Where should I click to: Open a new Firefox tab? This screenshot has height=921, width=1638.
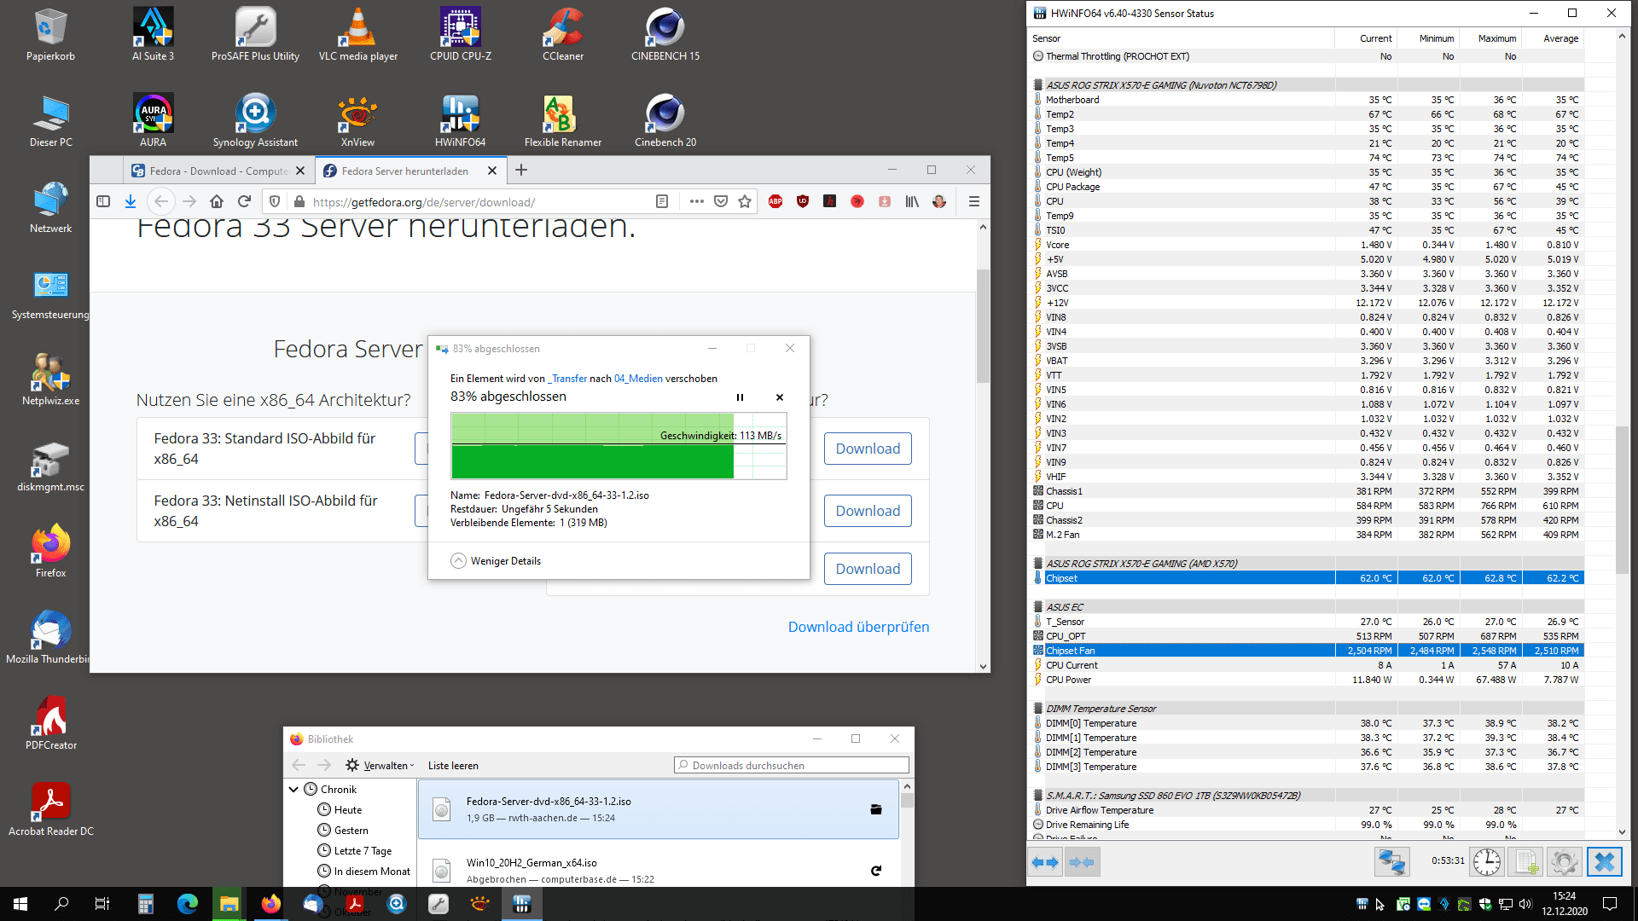[x=521, y=170]
